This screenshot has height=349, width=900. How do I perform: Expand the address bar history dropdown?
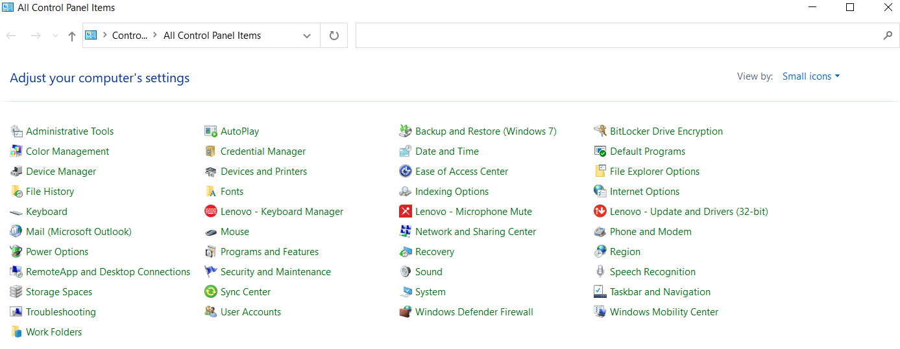point(307,36)
